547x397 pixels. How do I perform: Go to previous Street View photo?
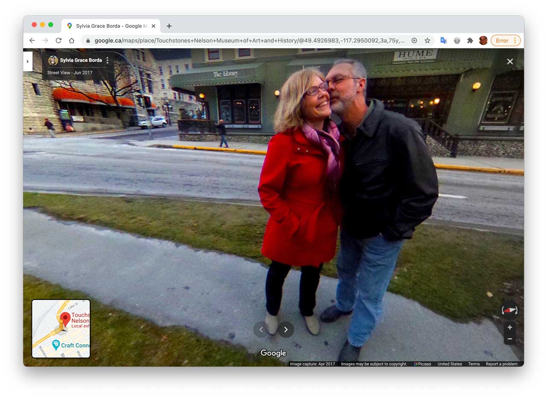click(x=261, y=329)
